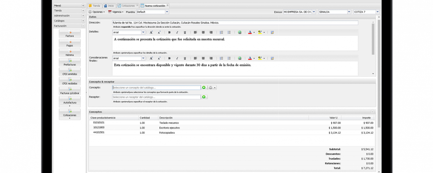Click italic in the Consideraciones finales toolbar
Viewport: 433px width, 173px height.
pos(177,58)
